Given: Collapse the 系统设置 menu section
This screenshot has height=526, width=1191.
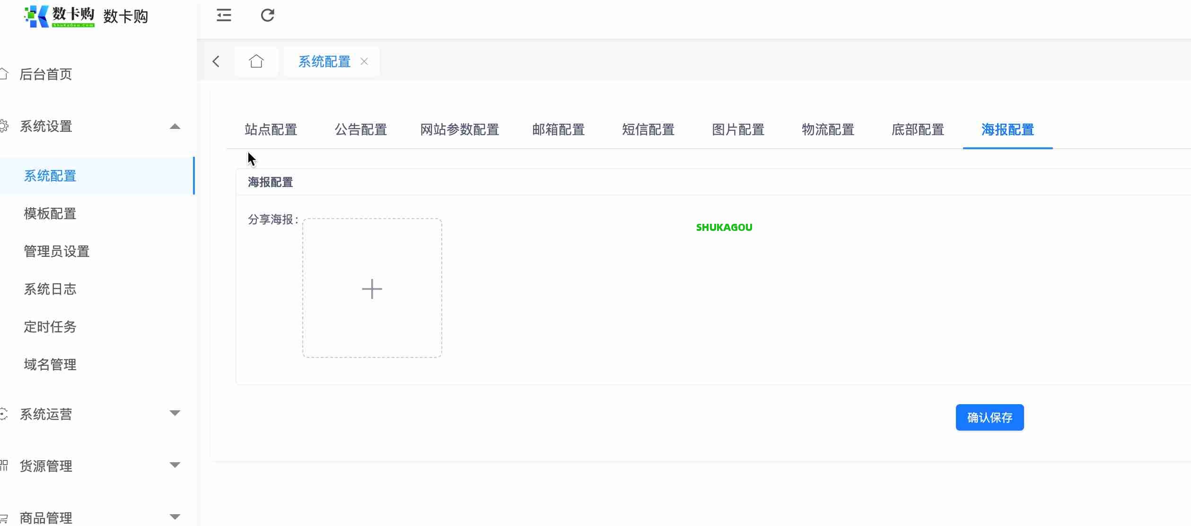Looking at the screenshot, I should pyautogui.click(x=175, y=127).
